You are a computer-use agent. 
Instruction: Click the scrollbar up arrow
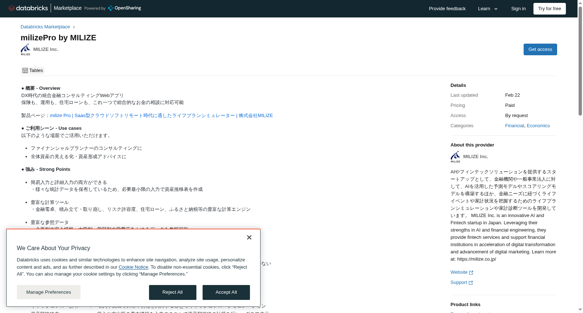pyautogui.click(x=580, y=3)
